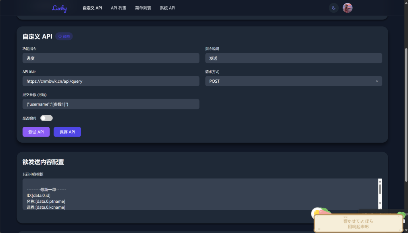This screenshot has width=408, height=233.
Task: Click template textarea scroll up arrow
Action: (x=380, y=181)
